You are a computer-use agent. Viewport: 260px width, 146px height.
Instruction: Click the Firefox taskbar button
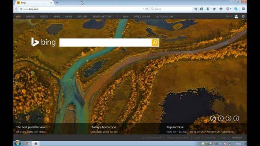click(x=36, y=143)
